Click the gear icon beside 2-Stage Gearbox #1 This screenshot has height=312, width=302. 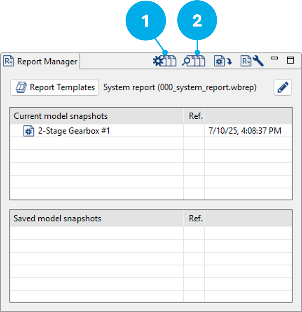[x=29, y=131]
